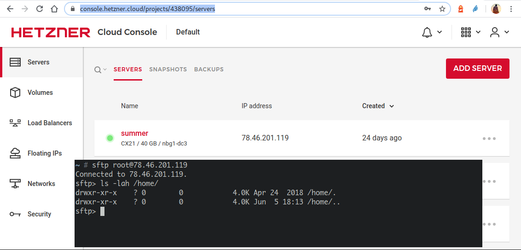Open the user account menu

click(495, 32)
